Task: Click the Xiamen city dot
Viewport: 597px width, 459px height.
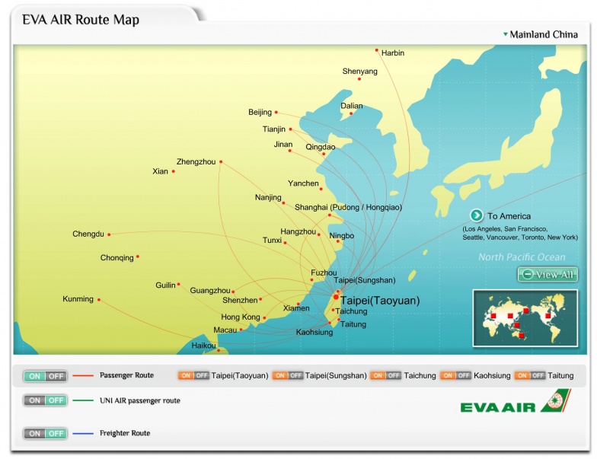Action: (x=298, y=304)
